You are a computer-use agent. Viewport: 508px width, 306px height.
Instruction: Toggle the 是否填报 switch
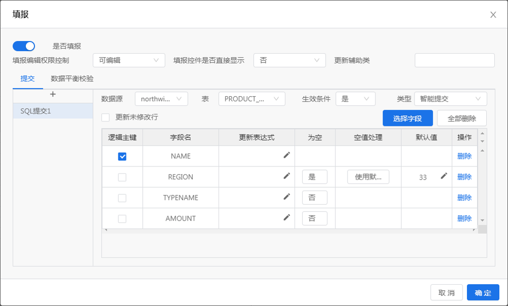click(24, 46)
